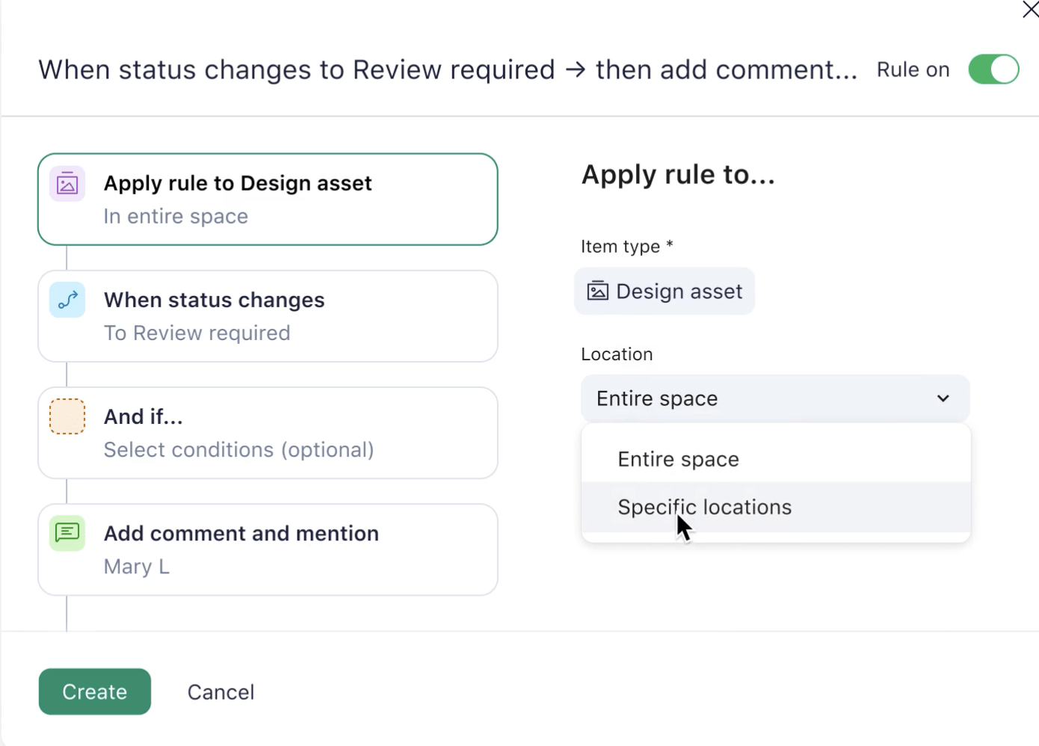Click the image icon inside Design asset chip

pos(598,292)
